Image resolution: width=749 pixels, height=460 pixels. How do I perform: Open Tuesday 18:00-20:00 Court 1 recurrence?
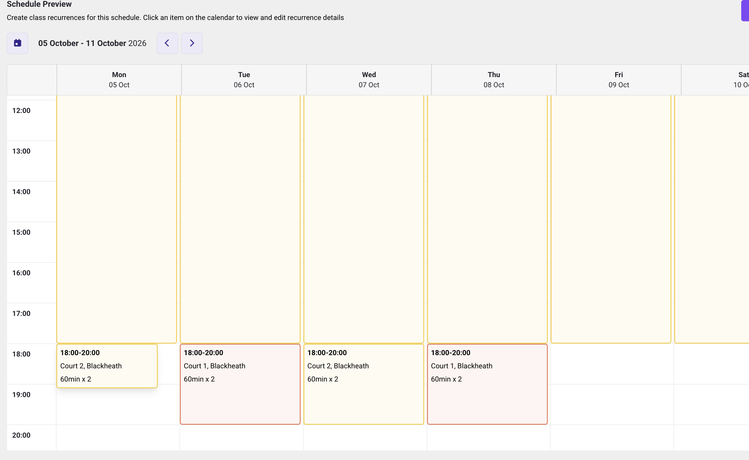click(240, 384)
